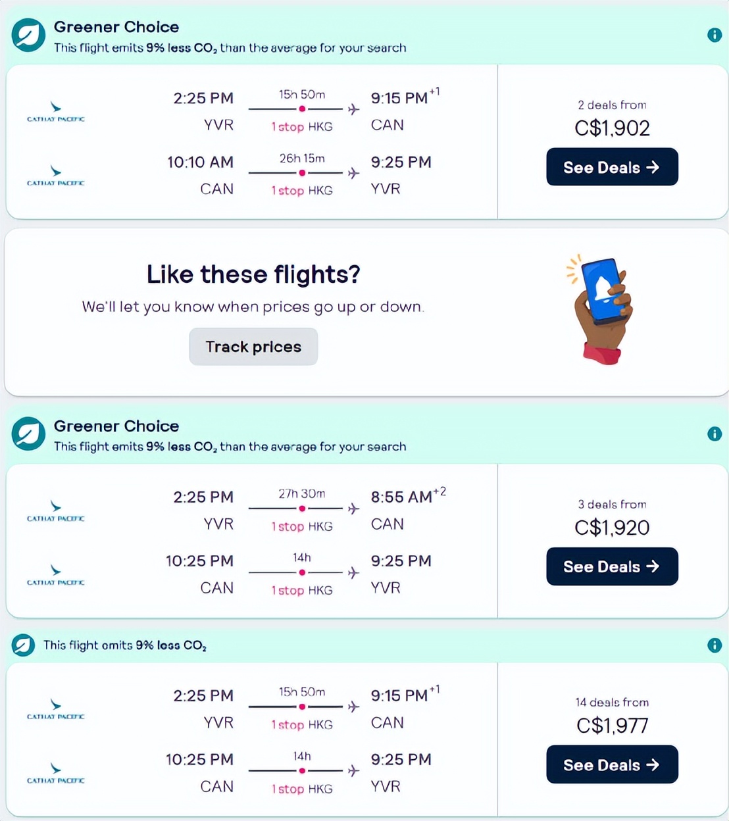Click the info icon on the second Greener Choice banner
This screenshot has width=729, height=821.
coord(715,434)
